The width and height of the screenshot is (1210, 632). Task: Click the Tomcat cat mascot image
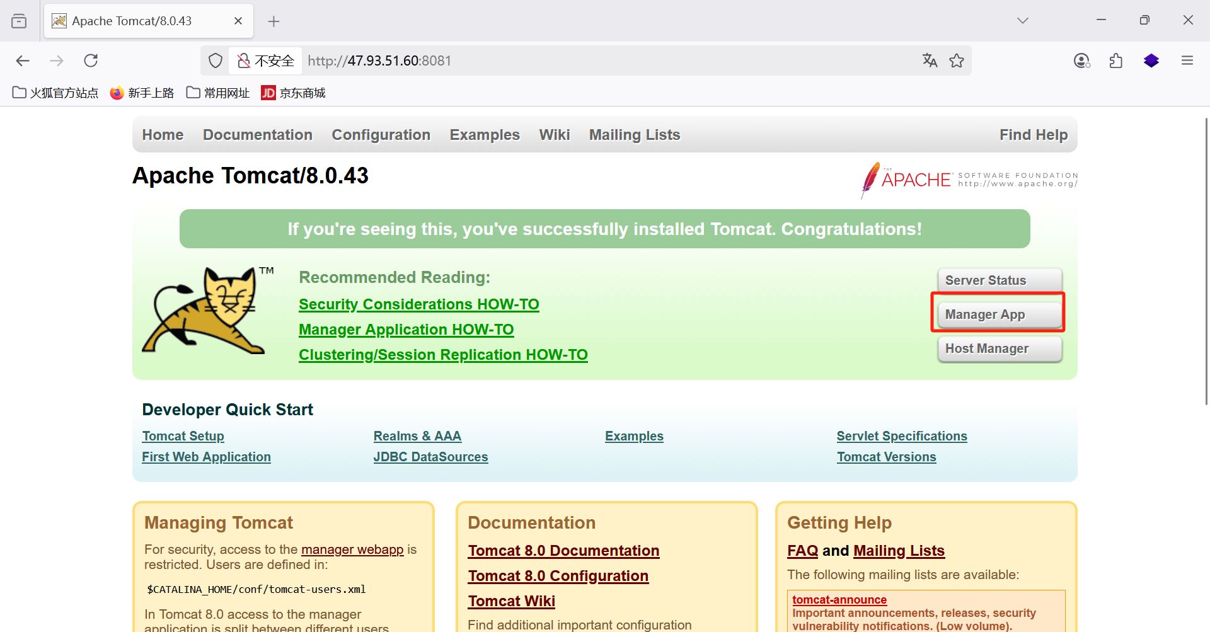(x=208, y=310)
